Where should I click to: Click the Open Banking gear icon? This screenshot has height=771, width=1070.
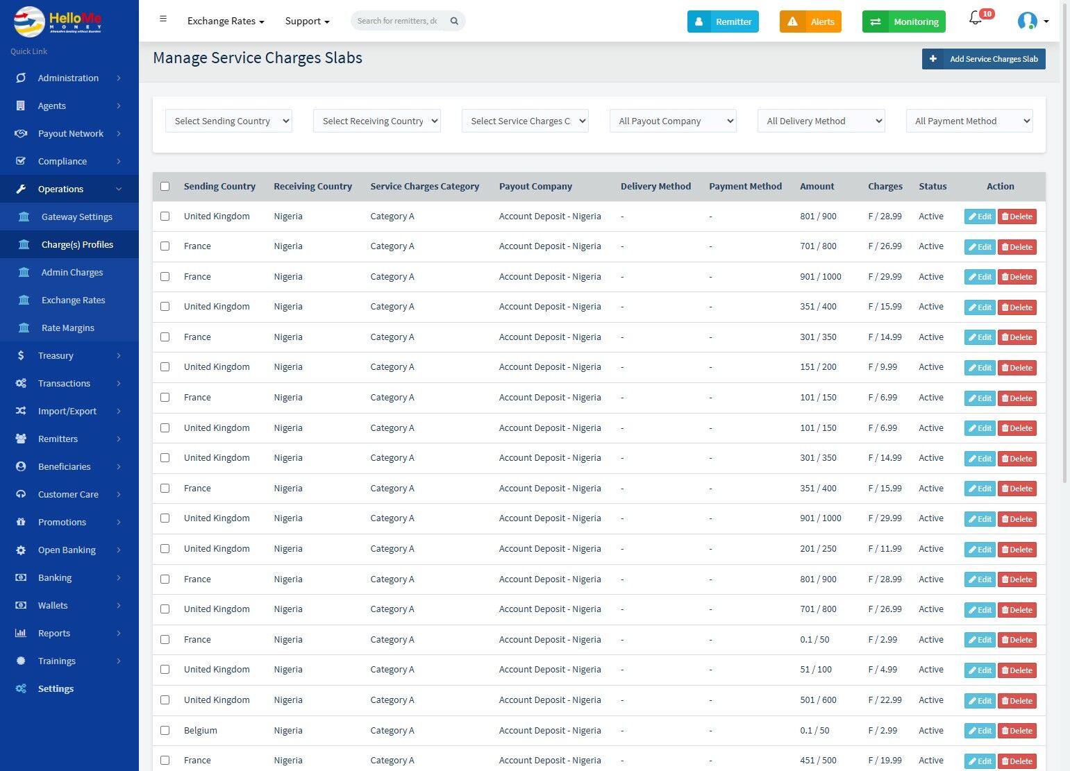pyautogui.click(x=21, y=550)
